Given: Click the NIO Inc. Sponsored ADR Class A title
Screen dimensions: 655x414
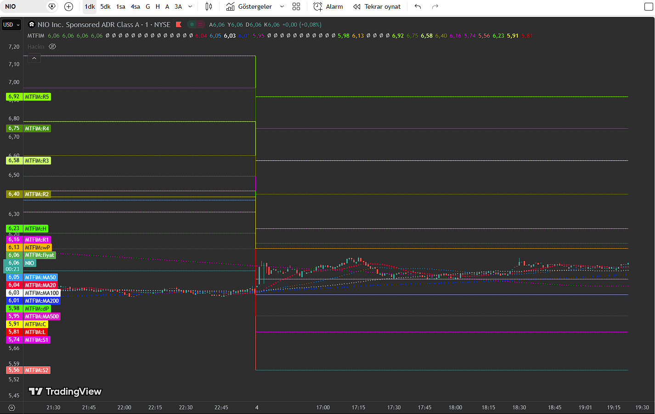Looking at the screenshot, I should tap(104, 24).
